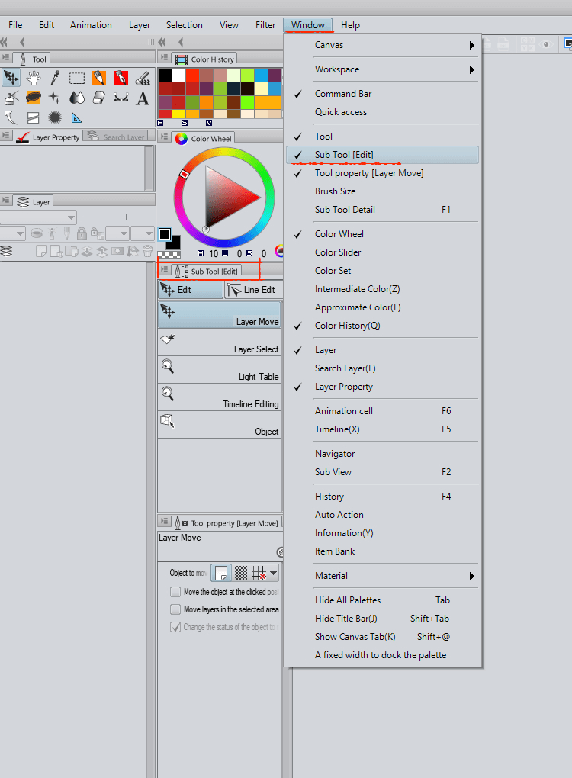Select the bezier curve tool icon
572x778 pixels.
tap(121, 98)
